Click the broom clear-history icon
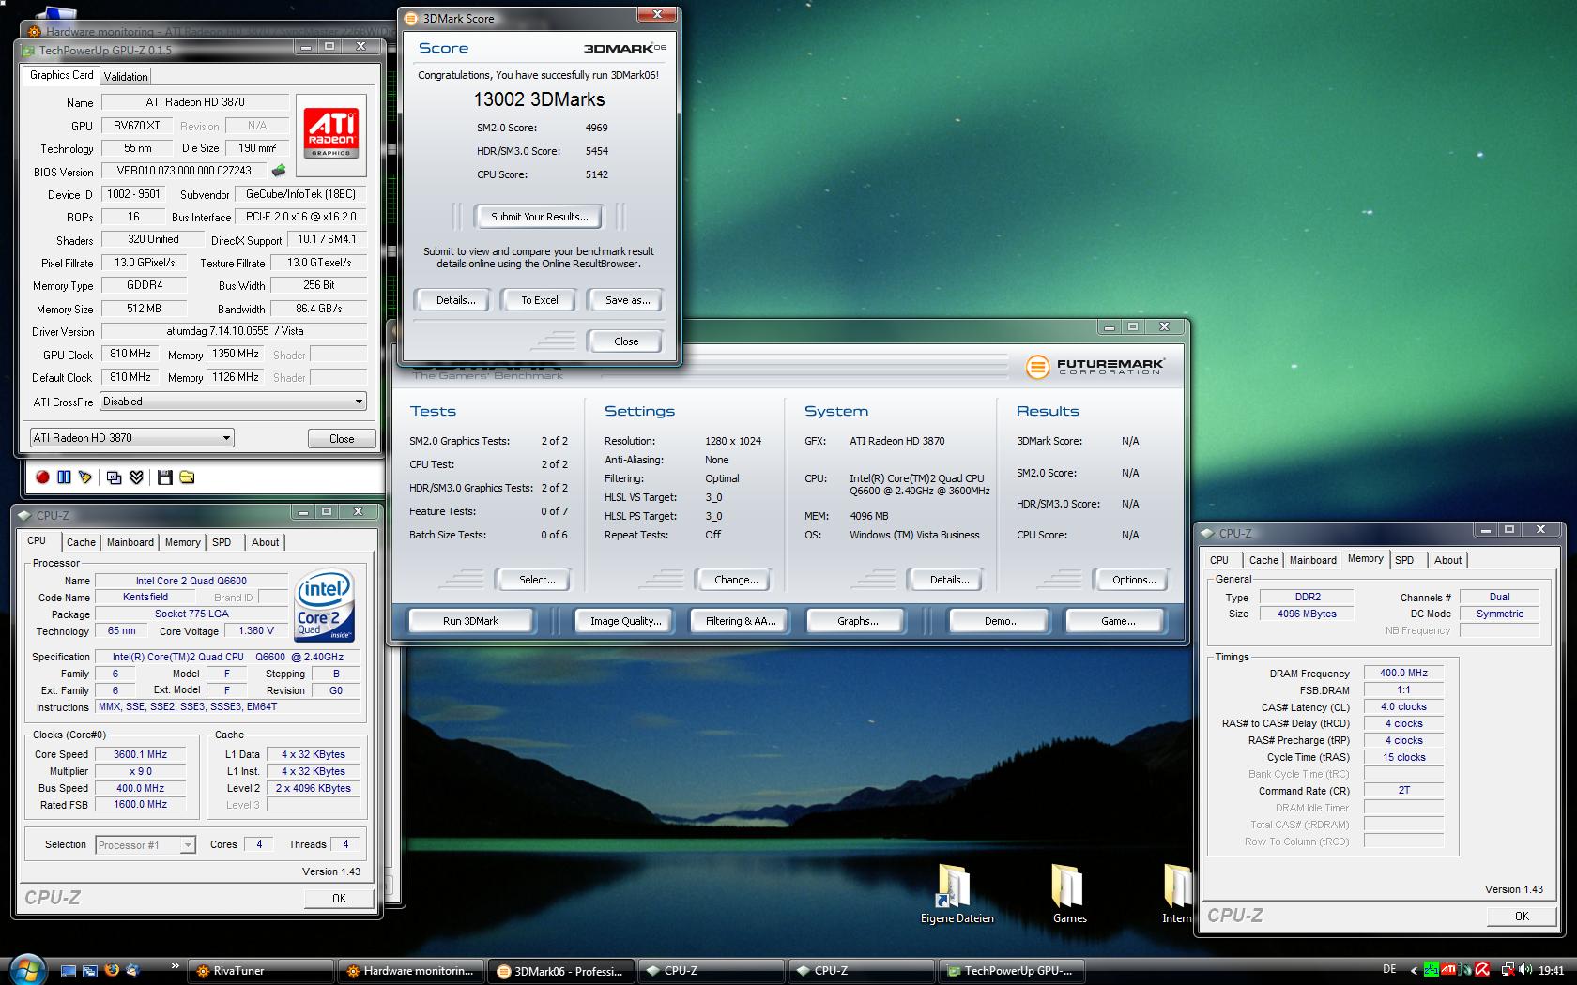The width and height of the screenshot is (1577, 985). (85, 477)
